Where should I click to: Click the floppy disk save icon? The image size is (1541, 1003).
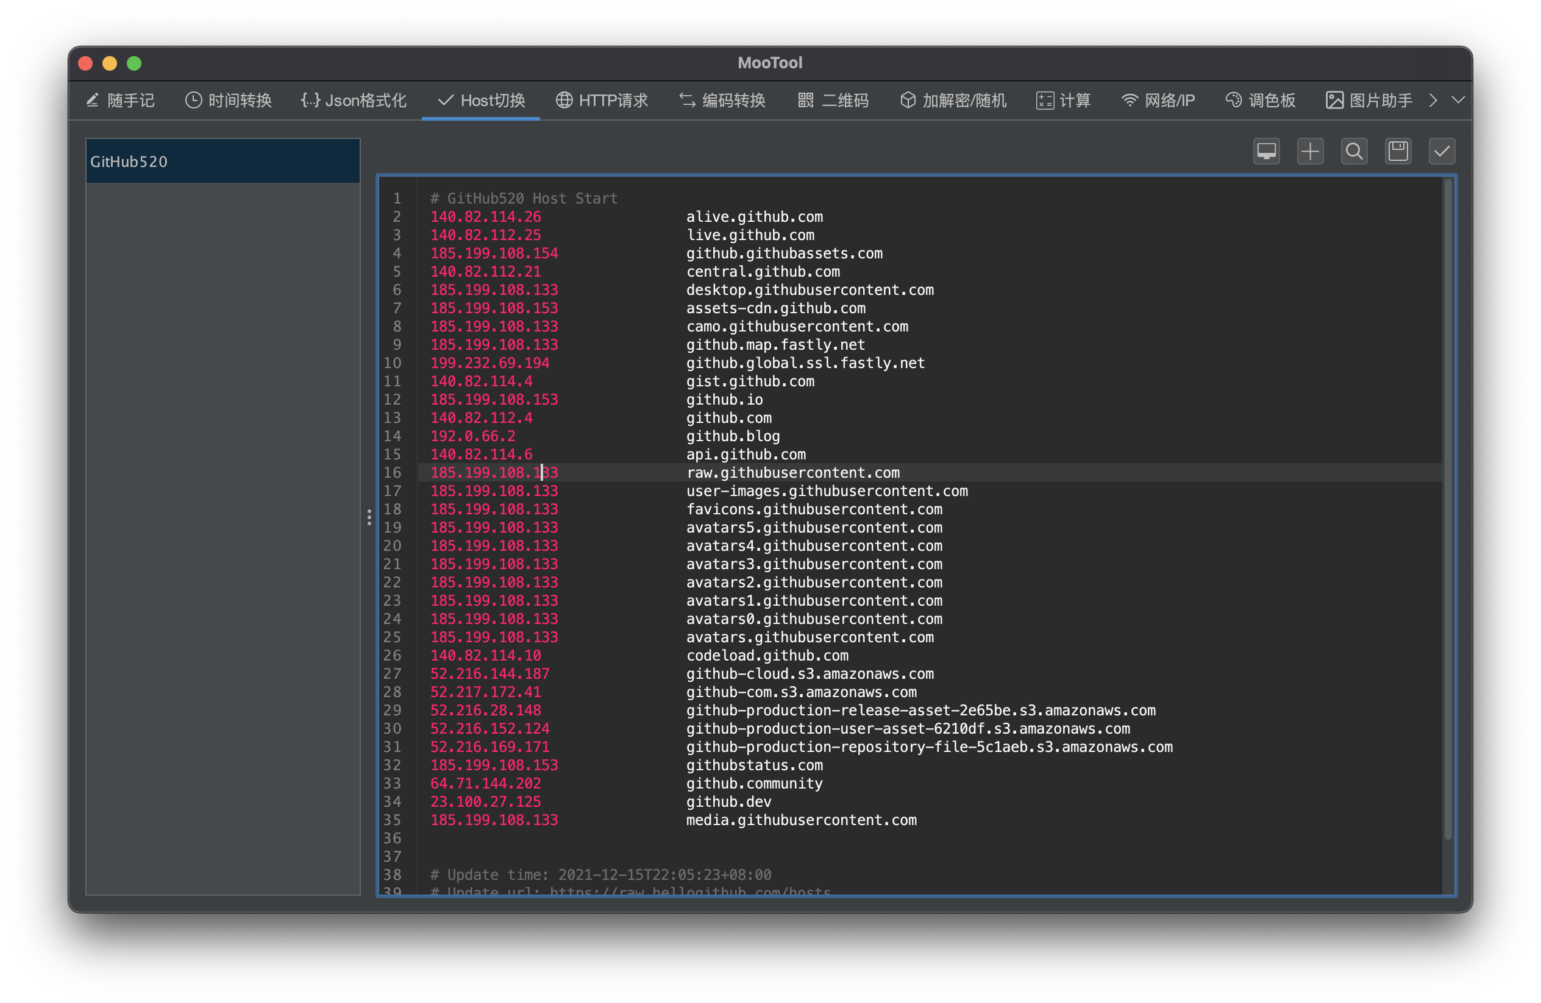(1398, 151)
